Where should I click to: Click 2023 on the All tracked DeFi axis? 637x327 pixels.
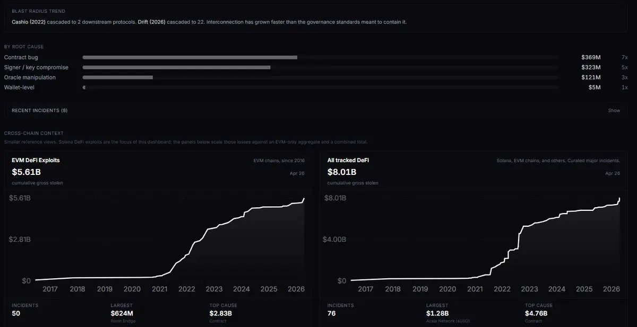[529, 289]
